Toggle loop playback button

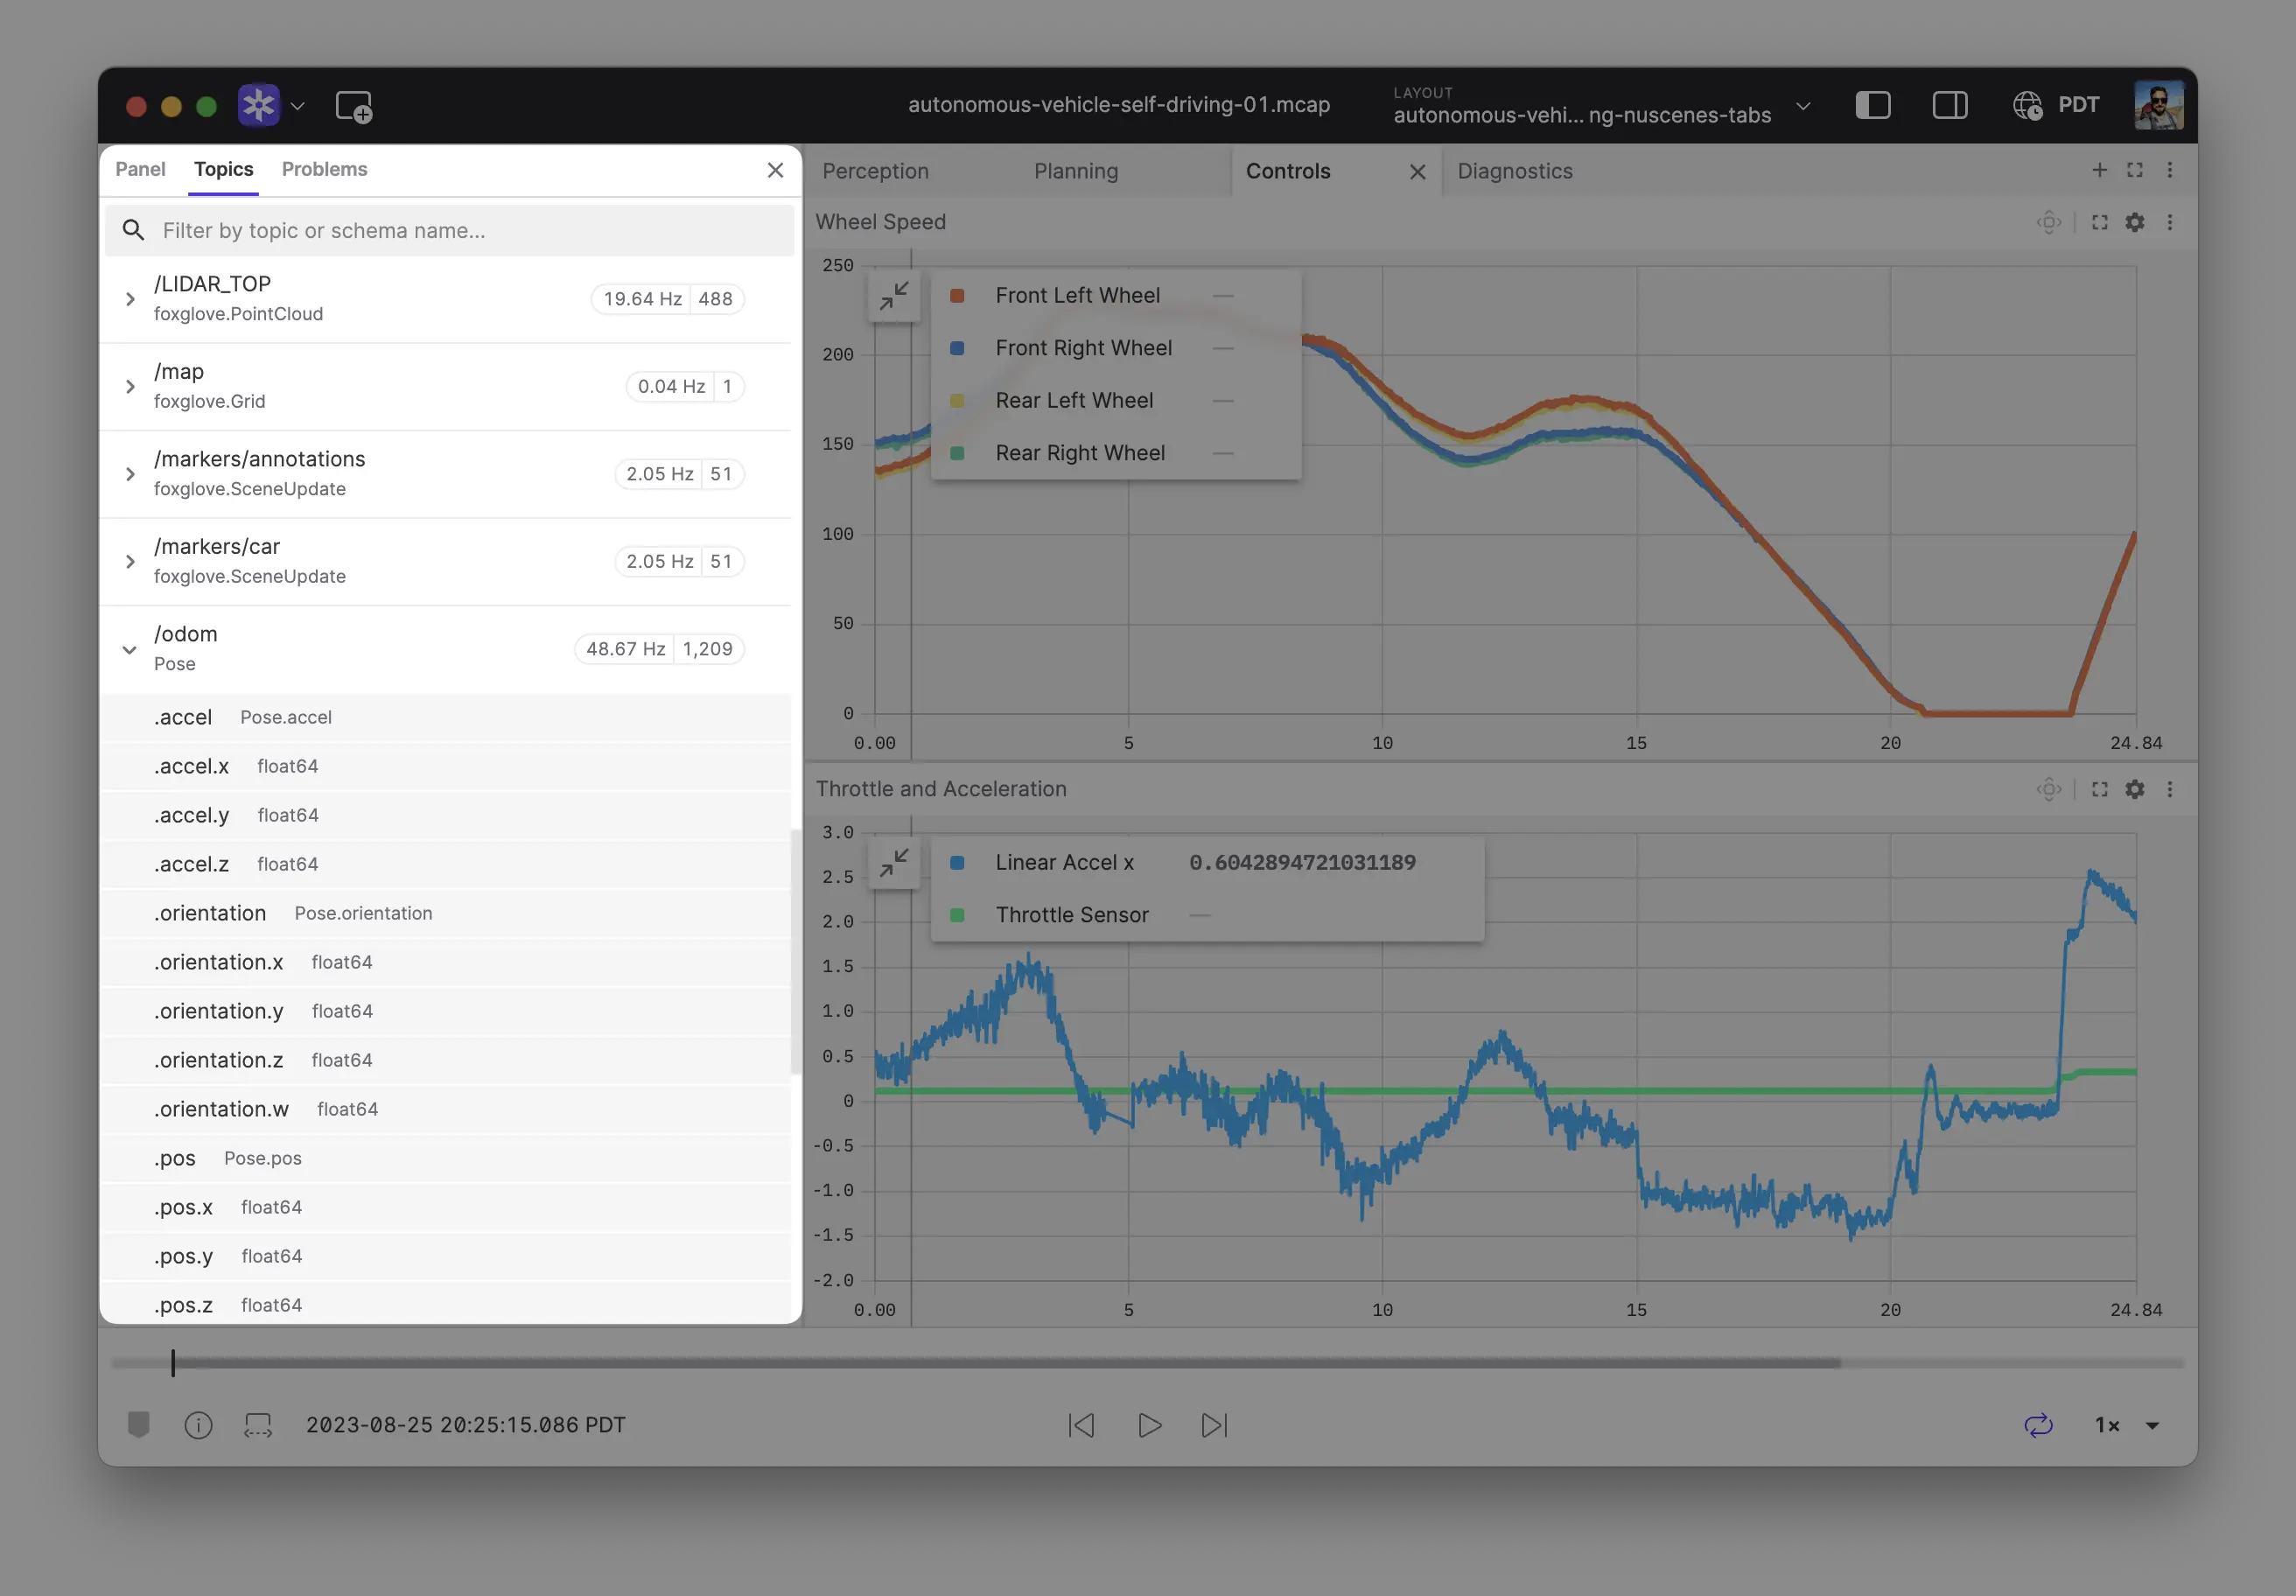[2037, 1425]
